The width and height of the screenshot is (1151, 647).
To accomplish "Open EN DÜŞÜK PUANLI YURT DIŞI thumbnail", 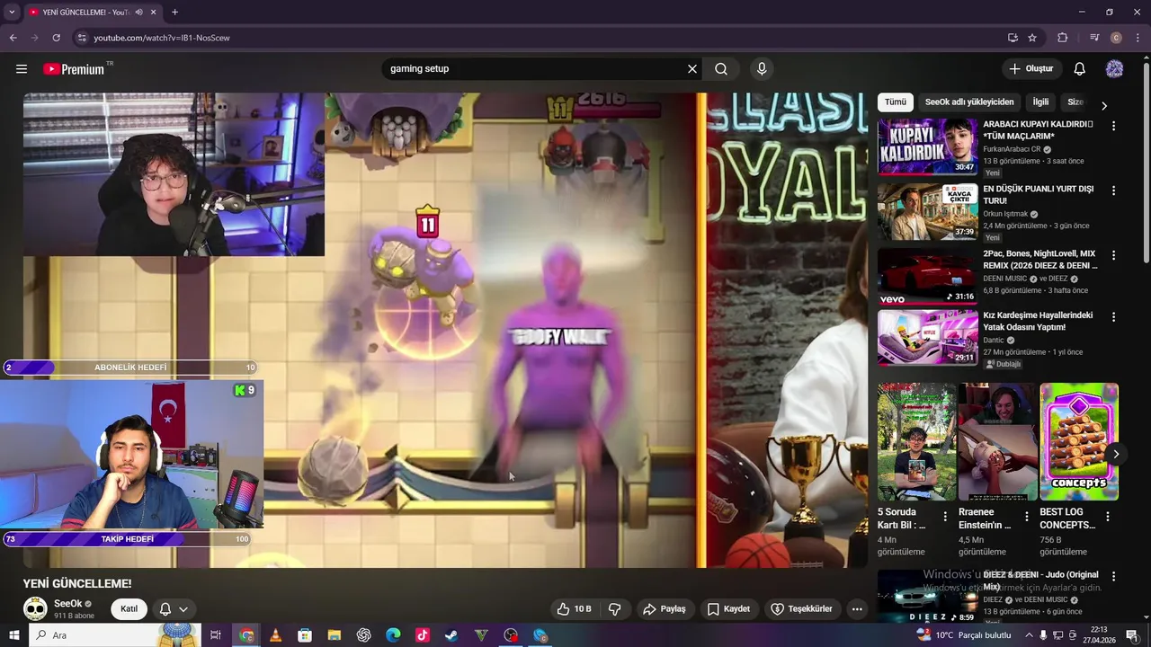I will tap(927, 210).
